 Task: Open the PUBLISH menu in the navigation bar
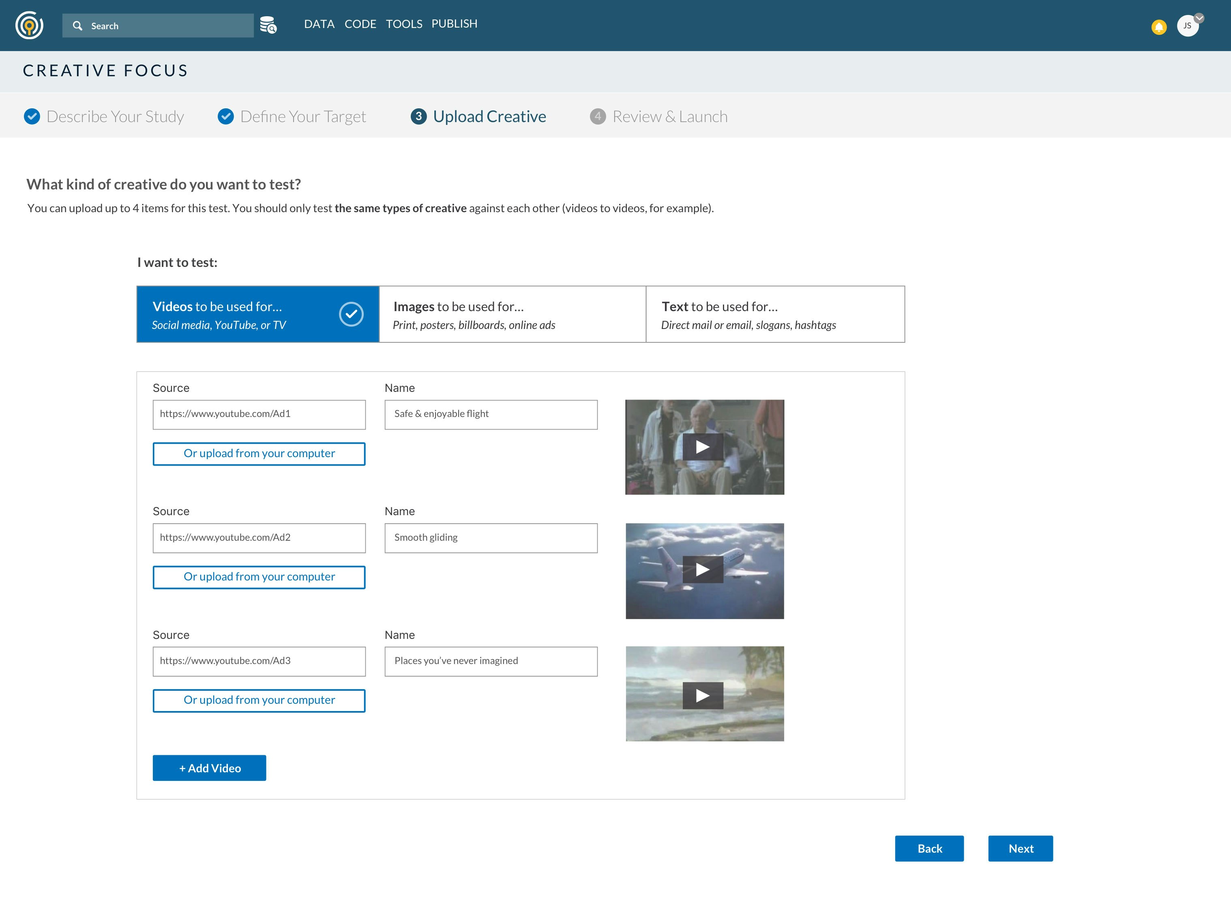[x=454, y=24]
